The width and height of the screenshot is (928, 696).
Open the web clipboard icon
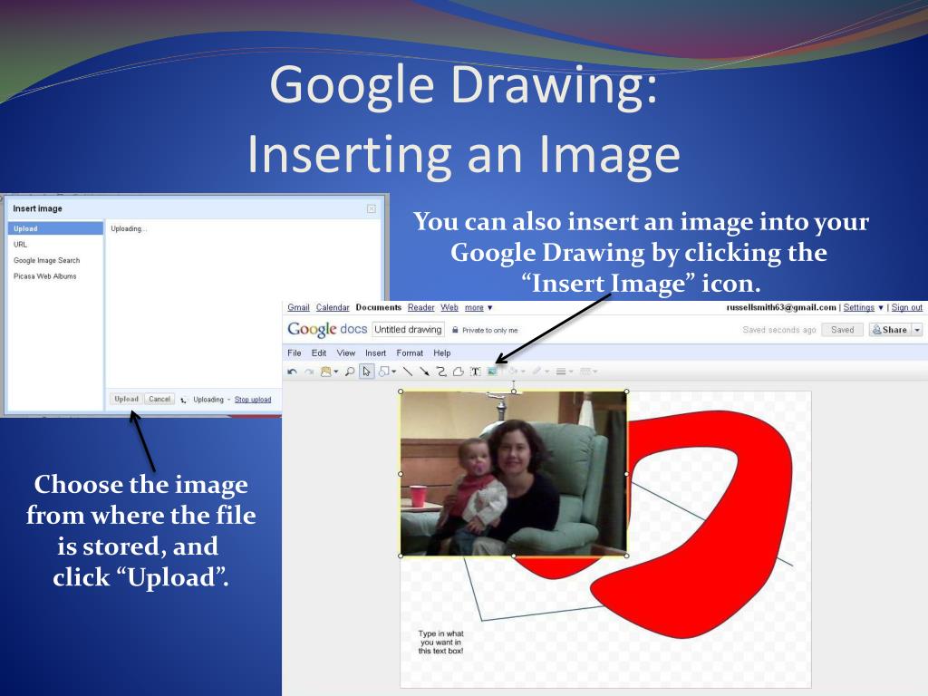click(x=325, y=372)
